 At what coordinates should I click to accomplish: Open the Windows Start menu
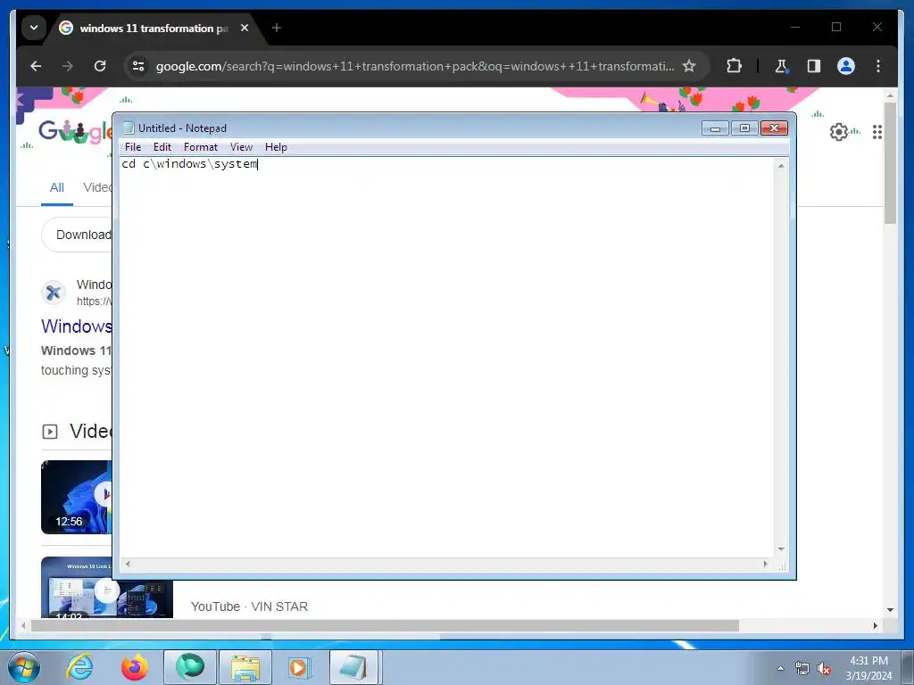tap(24, 667)
